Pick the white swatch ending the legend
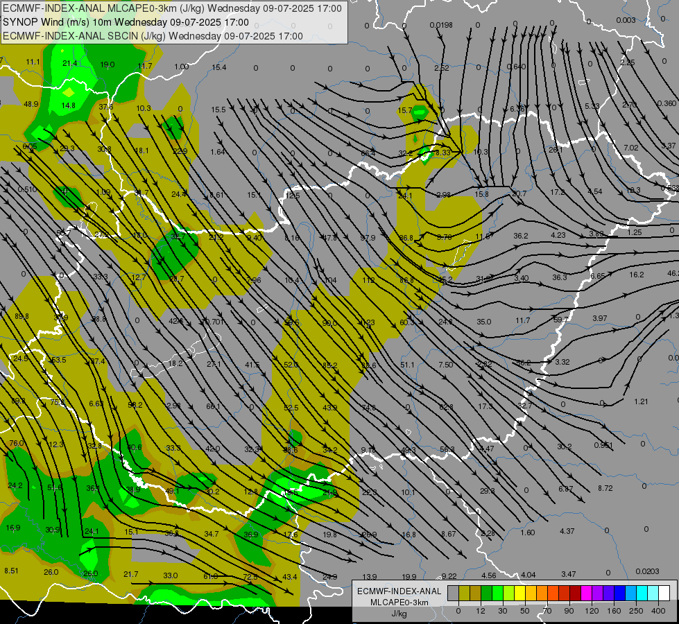The image size is (679, 624). coord(664,593)
